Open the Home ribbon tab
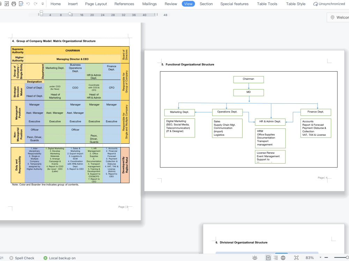Viewport: 349px width, 261px height. (x=55, y=4)
